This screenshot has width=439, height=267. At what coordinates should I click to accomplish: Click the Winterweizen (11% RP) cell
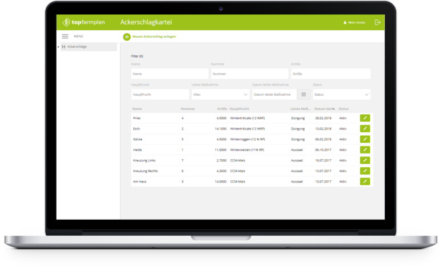point(247,150)
